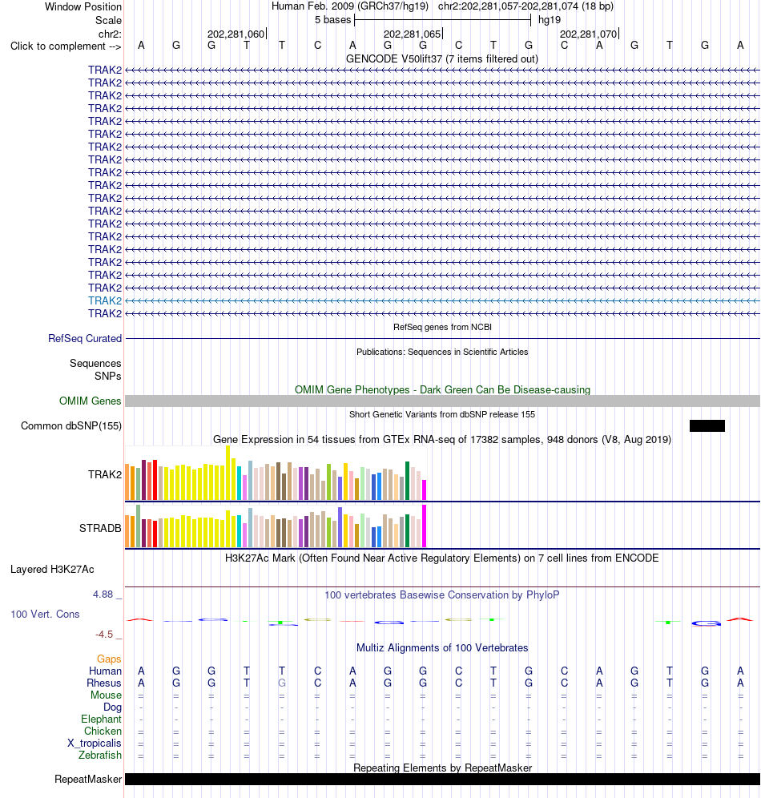Click the 202,281,060 position marker
761x798 pixels.
(x=236, y=34)
